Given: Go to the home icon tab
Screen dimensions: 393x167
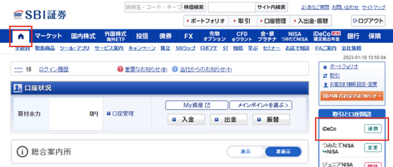Looking at the screenshot, I should 21,36.
